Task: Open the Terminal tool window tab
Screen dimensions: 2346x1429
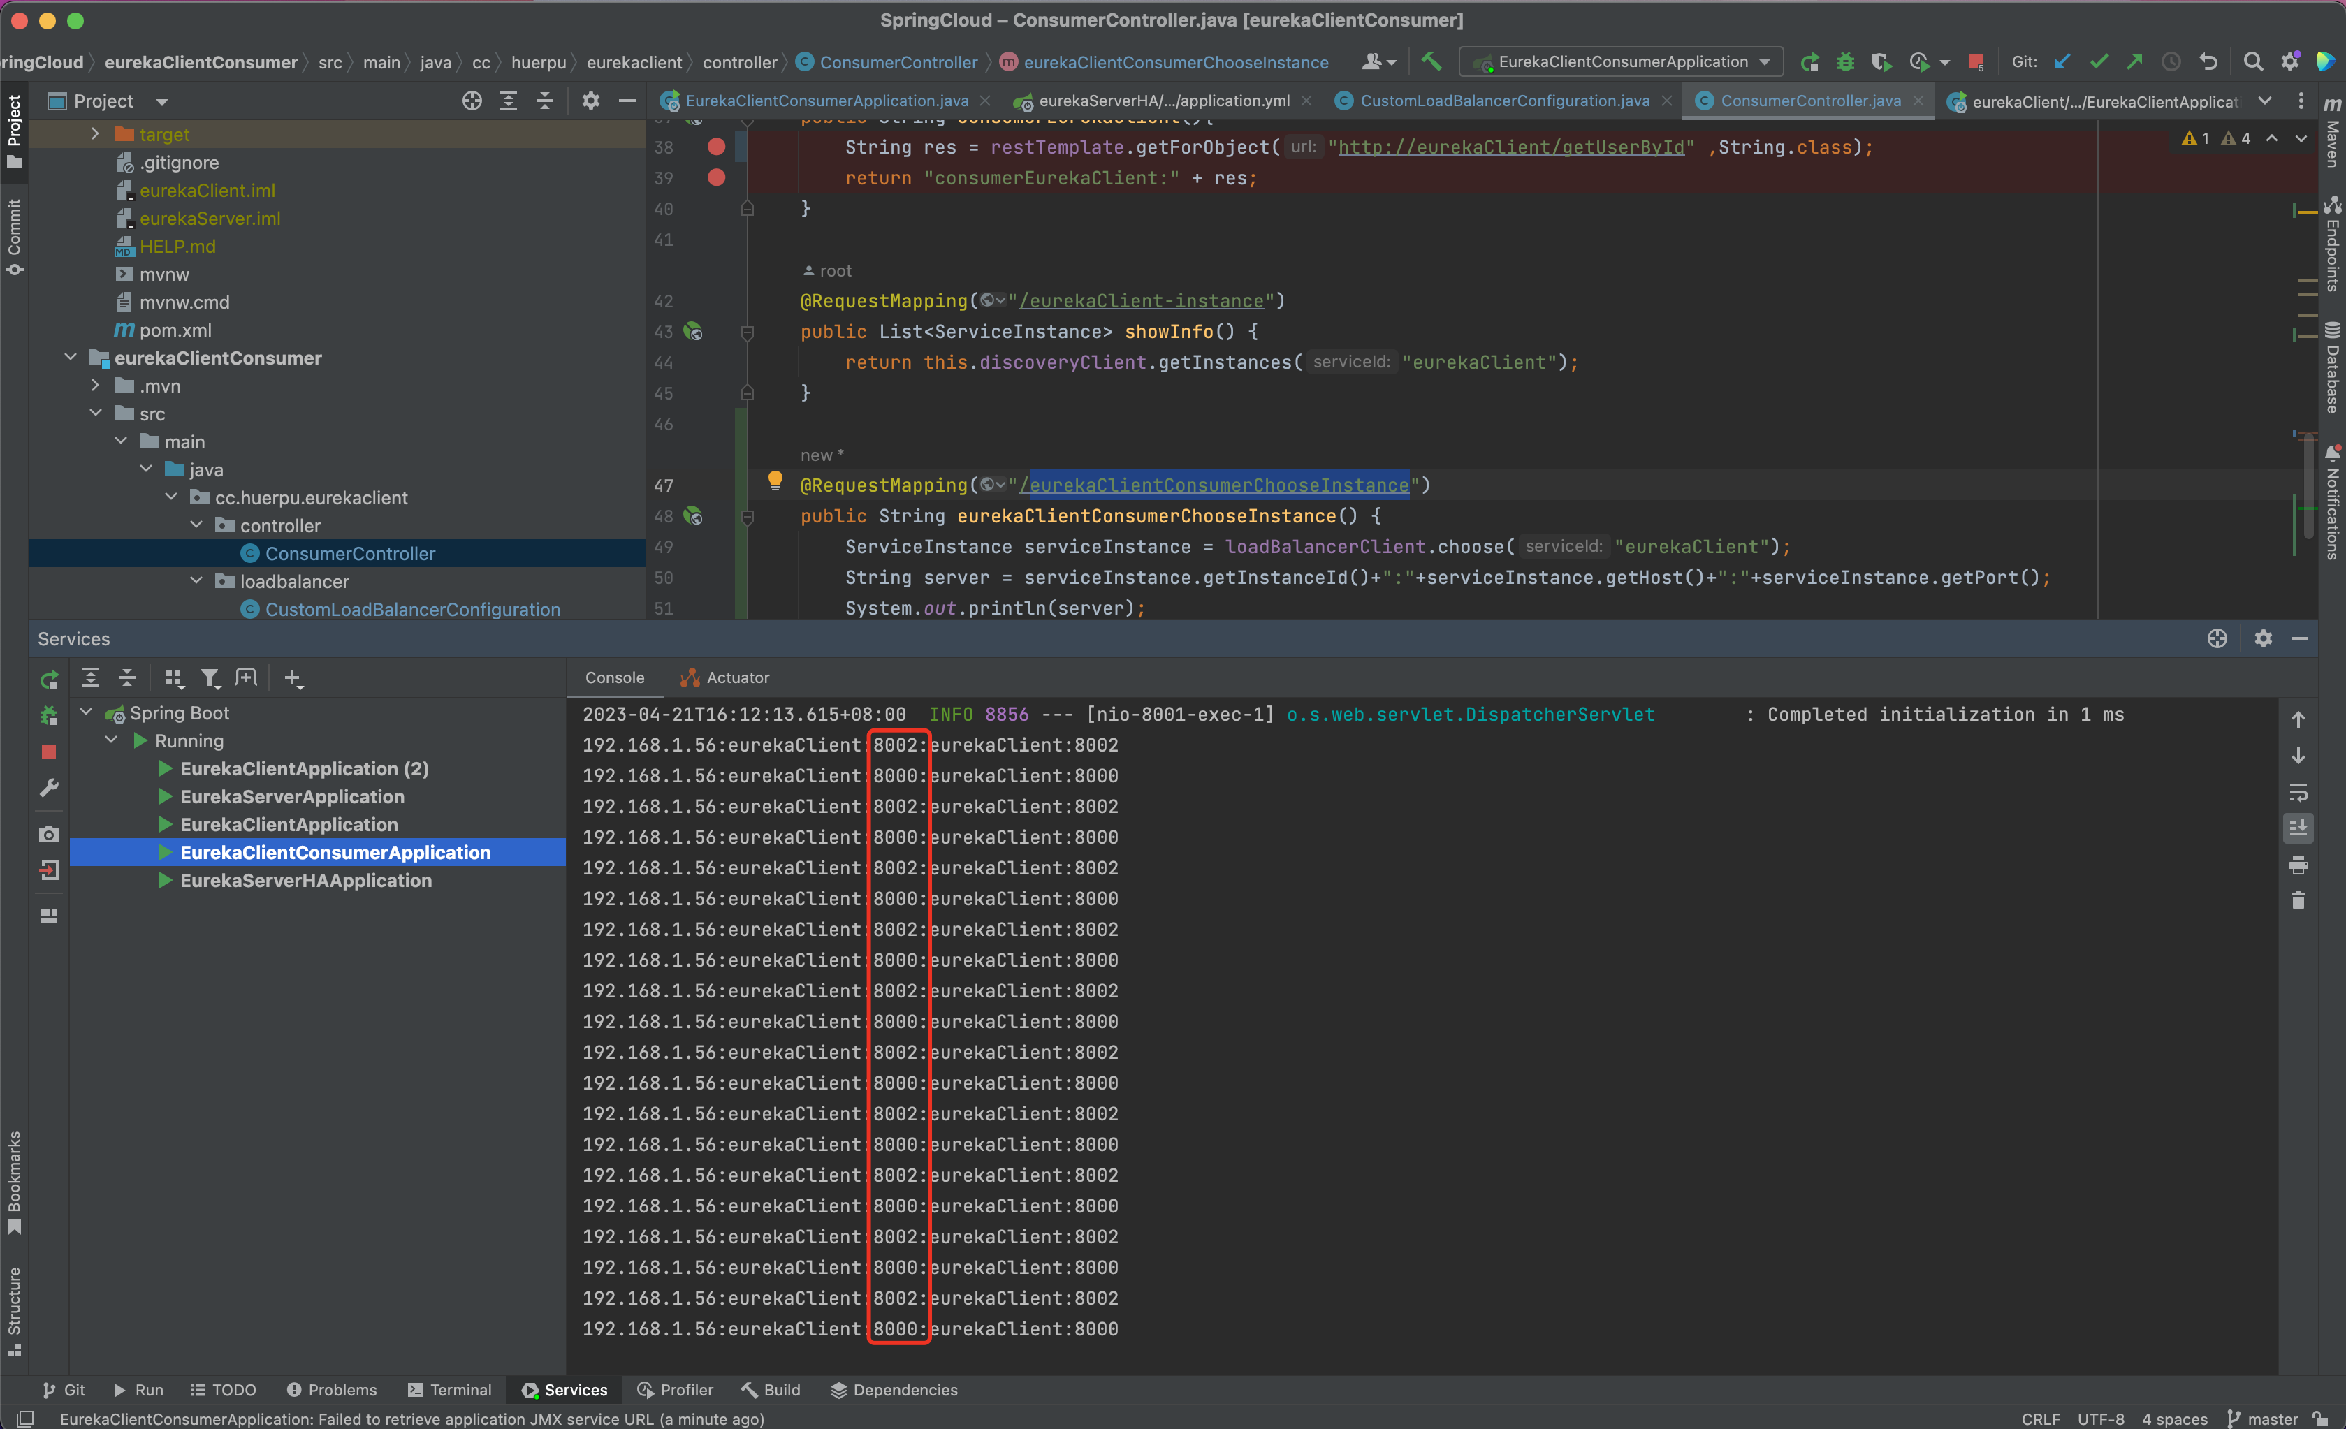Action: tap(449, 1390)
